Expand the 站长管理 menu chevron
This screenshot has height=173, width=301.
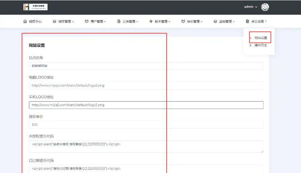(x=201, y=21)
